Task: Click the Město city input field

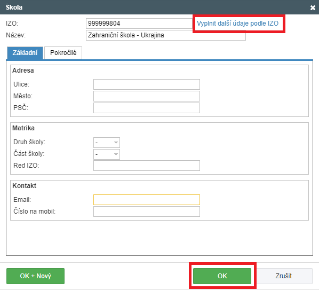Action: [x=147, y=96]
